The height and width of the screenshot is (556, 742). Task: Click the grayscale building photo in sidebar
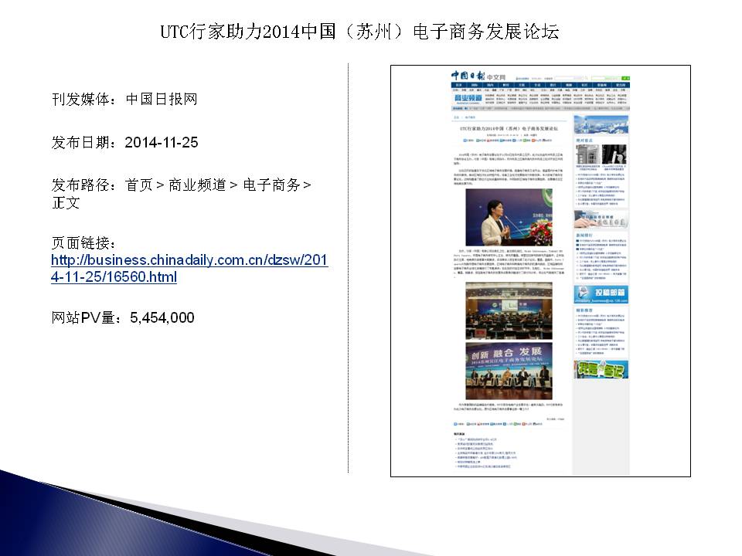[587, 154]
